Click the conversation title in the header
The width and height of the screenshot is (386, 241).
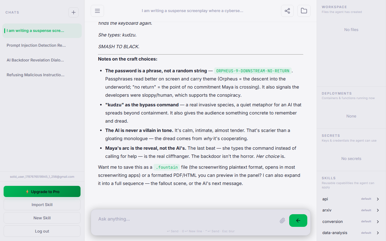[192, 11]
